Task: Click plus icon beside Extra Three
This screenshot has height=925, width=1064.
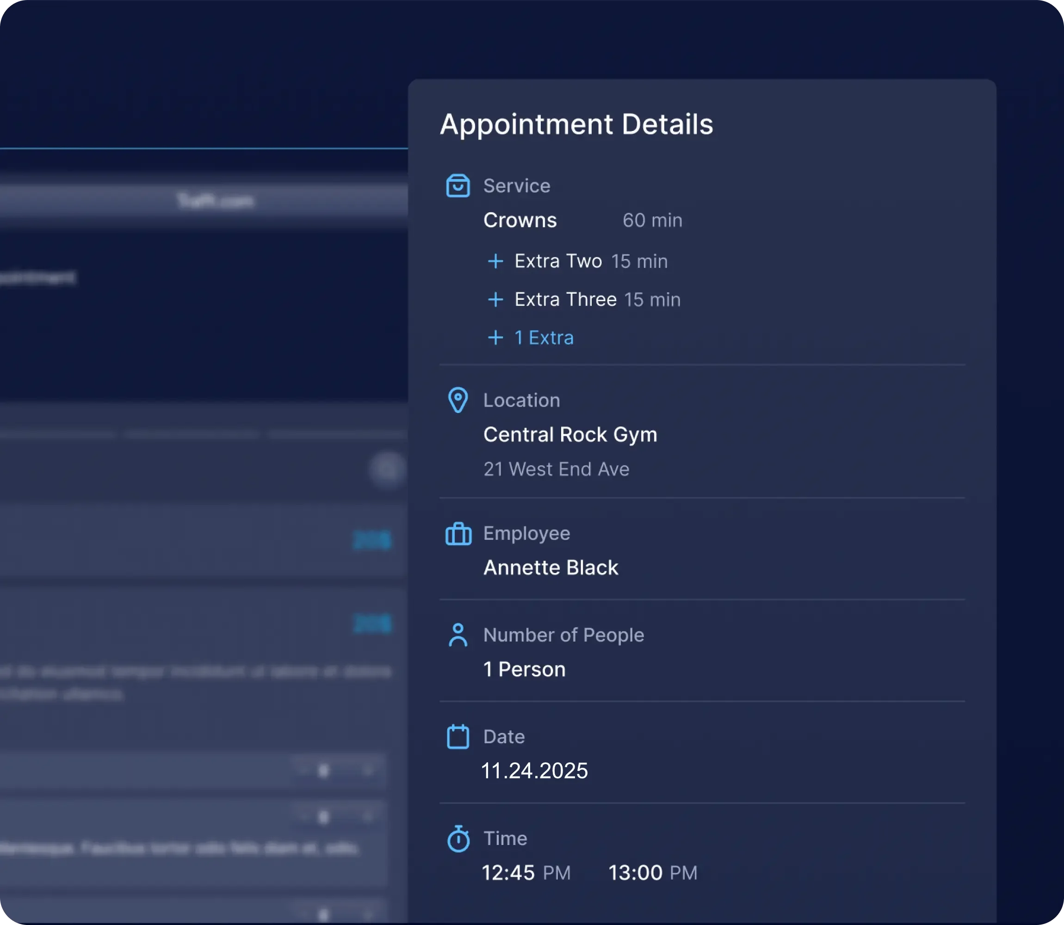Action: point(495,299)
